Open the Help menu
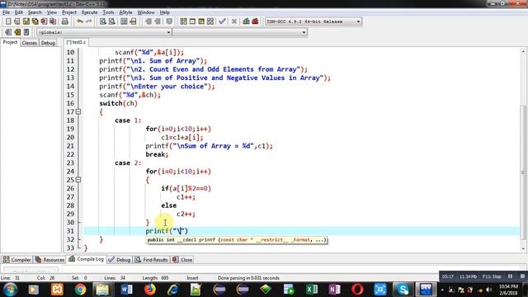The image size is (528, 297). (164, 12)
